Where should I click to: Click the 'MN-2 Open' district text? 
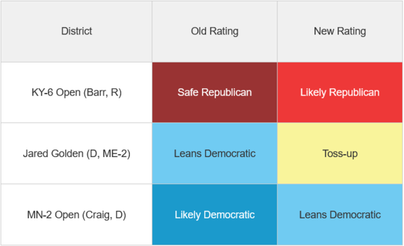point(53,215)
